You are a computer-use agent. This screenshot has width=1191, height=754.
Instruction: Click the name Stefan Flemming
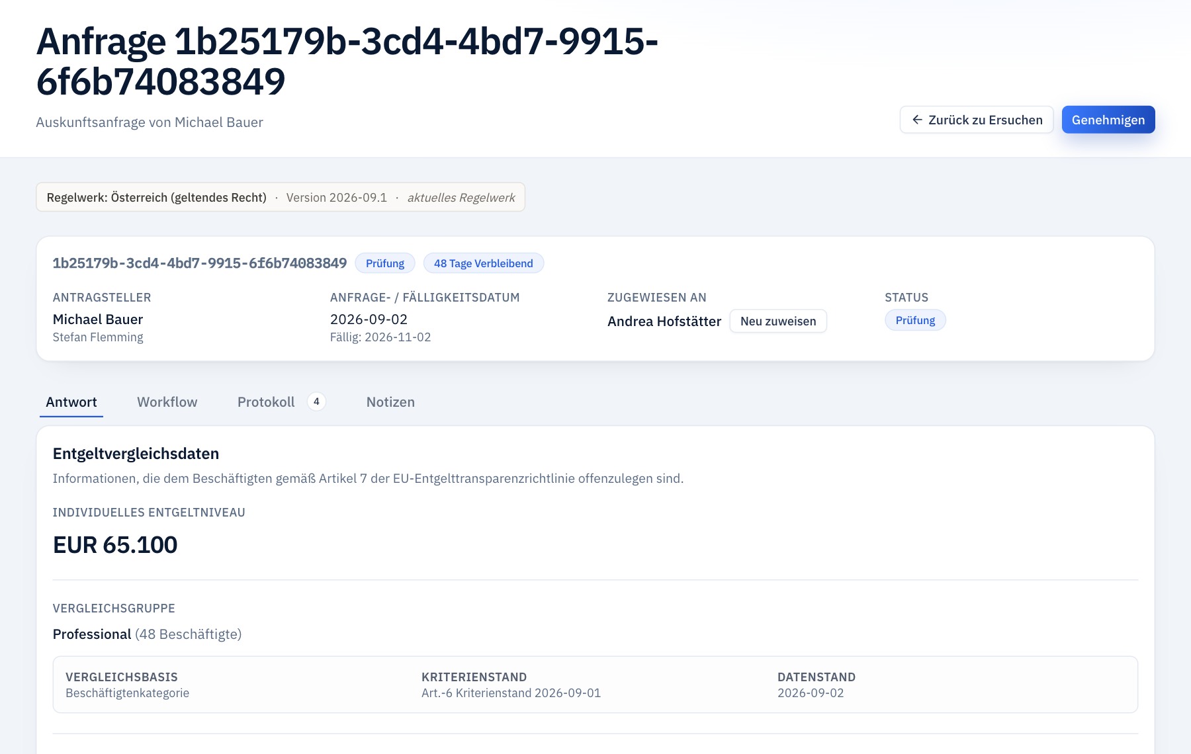tap(98, 337)
